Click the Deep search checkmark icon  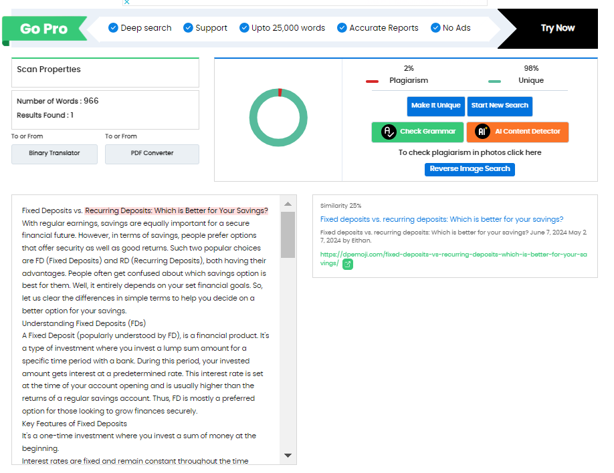coord(113,28)
